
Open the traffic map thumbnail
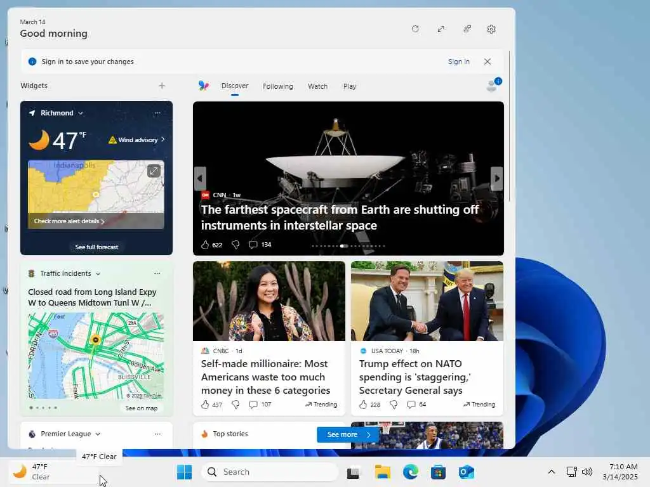click(x=96, y=356)
